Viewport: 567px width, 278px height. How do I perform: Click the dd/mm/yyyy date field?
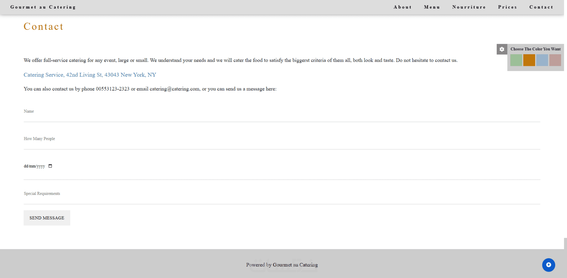point(34,166)
